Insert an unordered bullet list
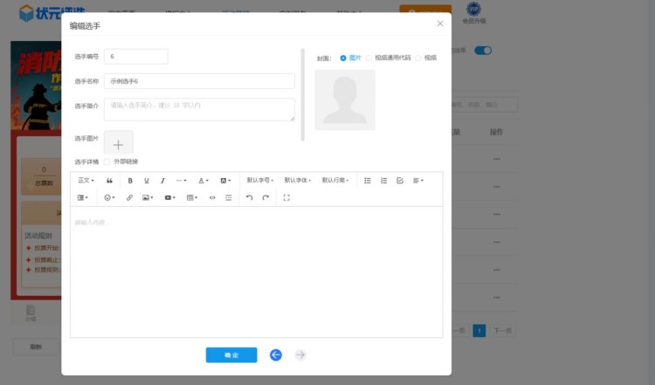Image resolution: width=655 pixels, height=385 pixels. coord(368,181)
